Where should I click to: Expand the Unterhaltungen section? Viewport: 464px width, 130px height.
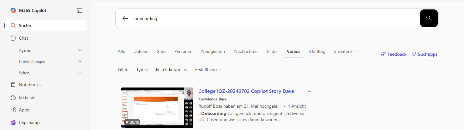pyautogui.click(x=80, y=62)
